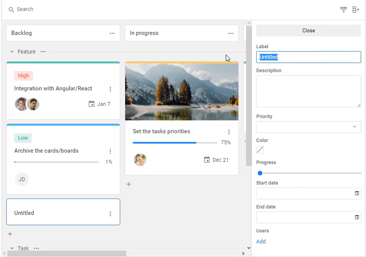Open the Priority dropdown
This screenshot has height=257, width=366.
click(309, 127)
